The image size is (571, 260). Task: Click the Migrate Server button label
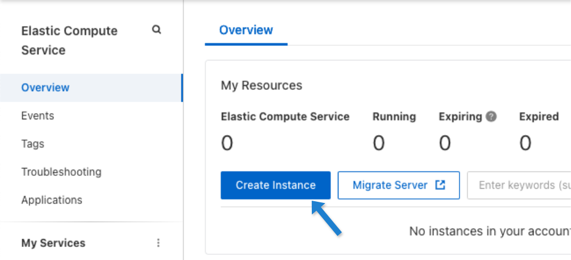point(390,185)
